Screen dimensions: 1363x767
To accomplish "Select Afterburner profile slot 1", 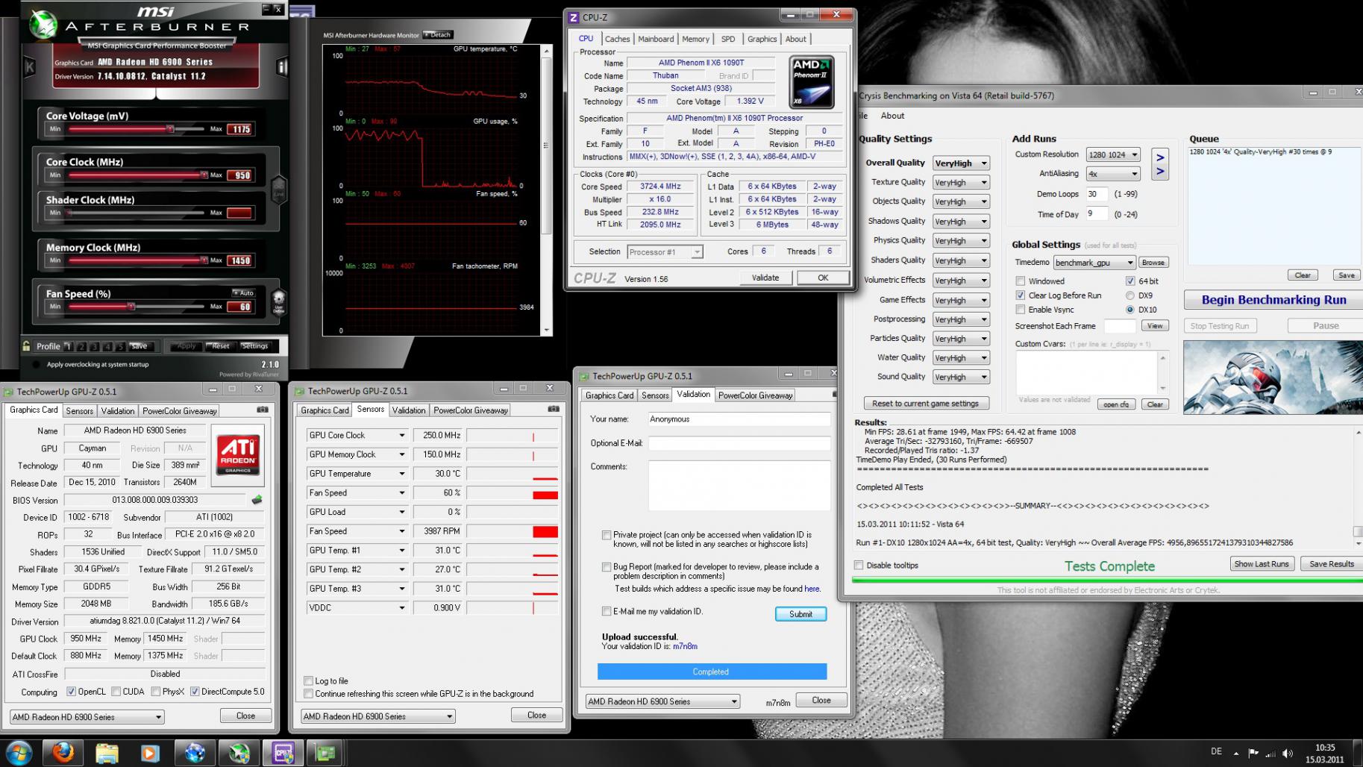I will [68, 346].
